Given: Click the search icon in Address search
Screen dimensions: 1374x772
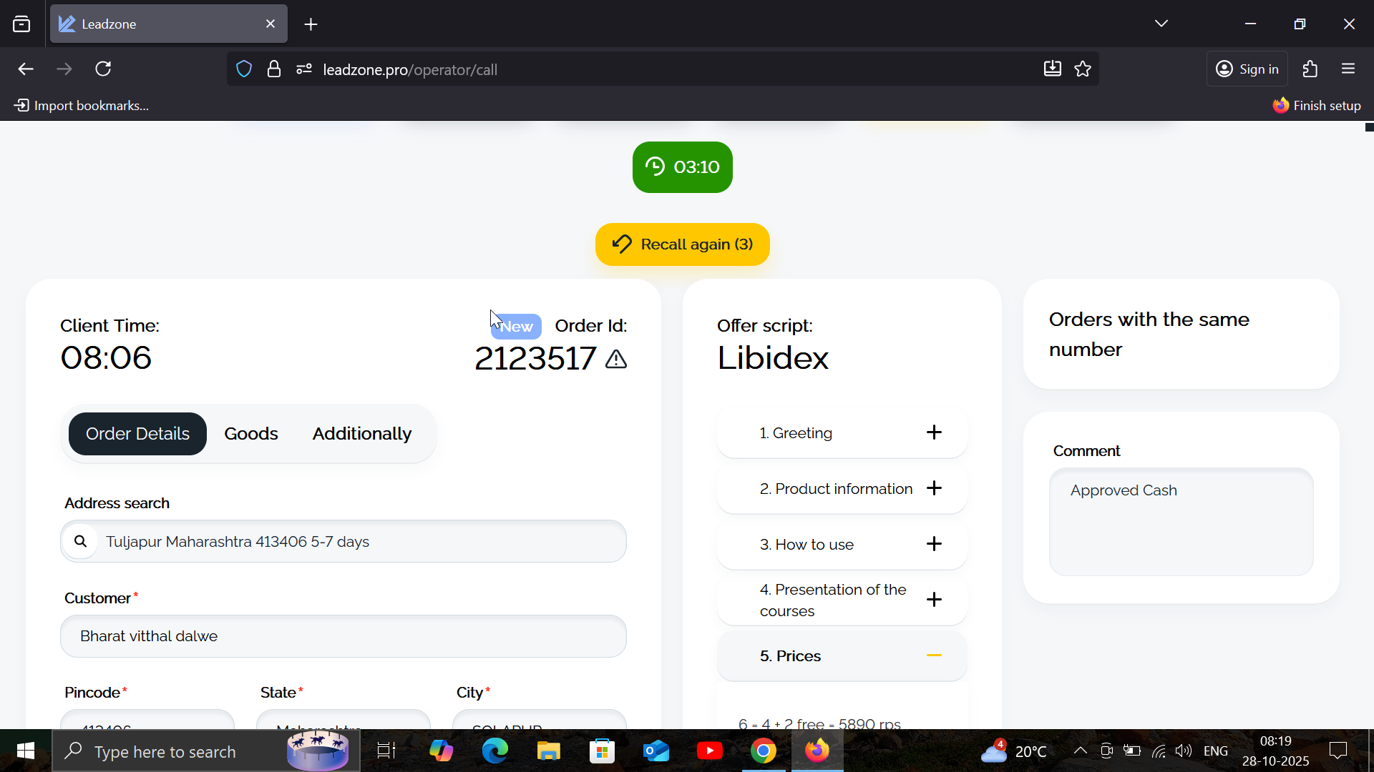Looking at the screenshot, I should (80, 541).
